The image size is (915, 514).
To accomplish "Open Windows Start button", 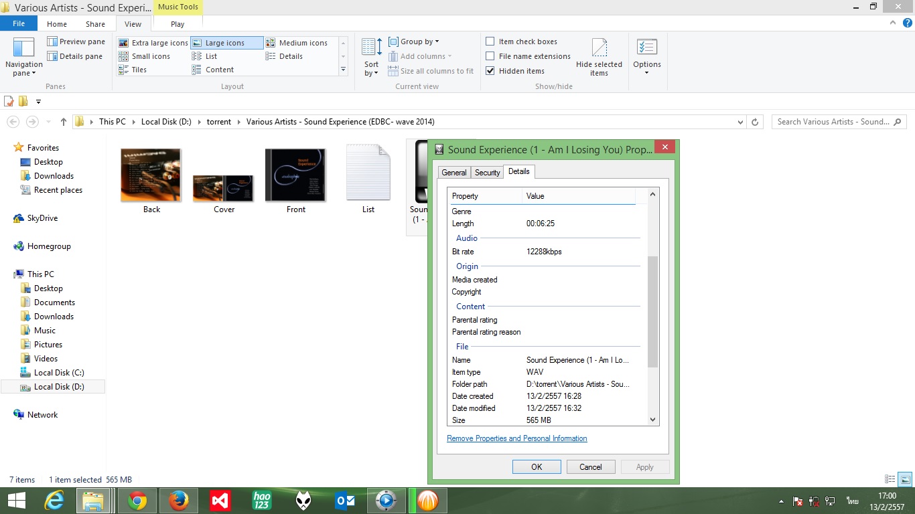I will click(16, 501).
